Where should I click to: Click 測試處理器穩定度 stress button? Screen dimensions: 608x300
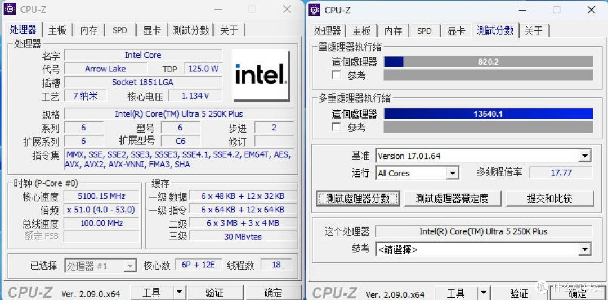[452, 198]
